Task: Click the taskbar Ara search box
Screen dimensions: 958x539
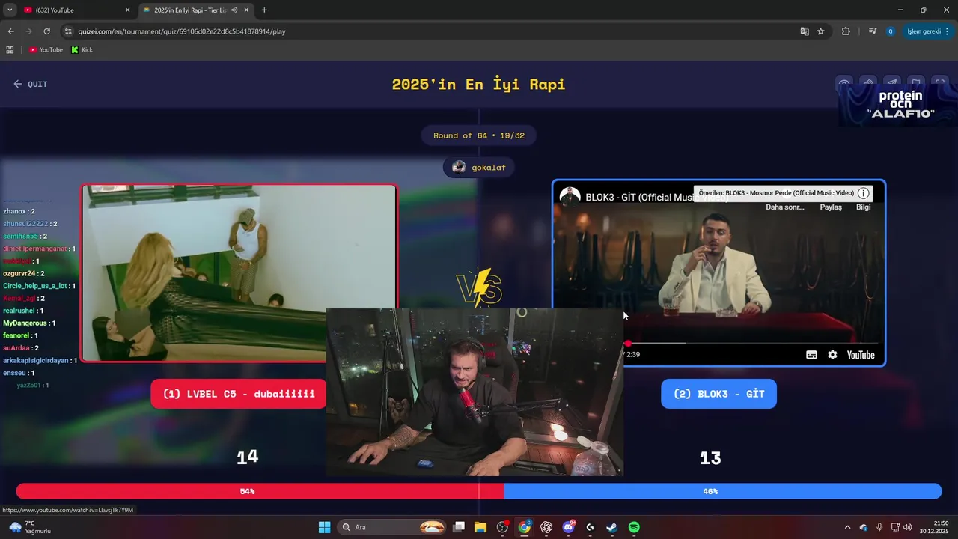Action: 393,527
